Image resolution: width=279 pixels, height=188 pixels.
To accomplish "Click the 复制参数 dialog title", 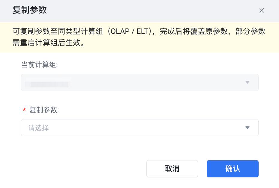I will (x=30, y=10).
